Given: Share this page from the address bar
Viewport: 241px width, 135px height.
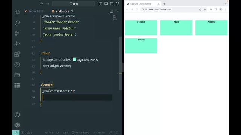Looking at the screenshot, I should tap(200, 9).
